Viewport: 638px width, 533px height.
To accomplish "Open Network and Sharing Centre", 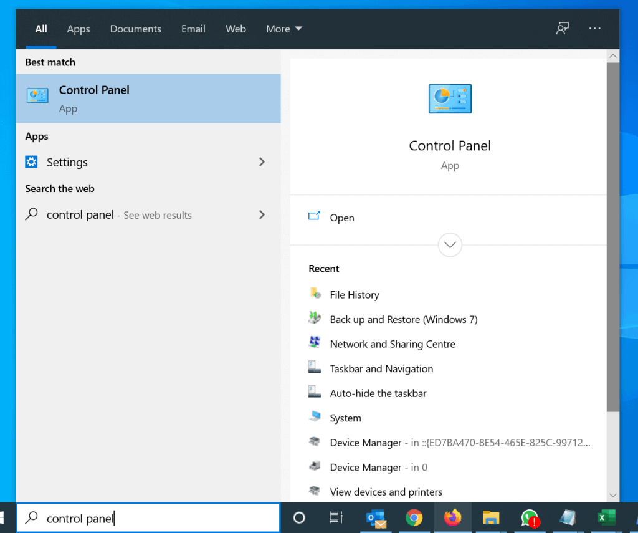I will coord(393,344).
